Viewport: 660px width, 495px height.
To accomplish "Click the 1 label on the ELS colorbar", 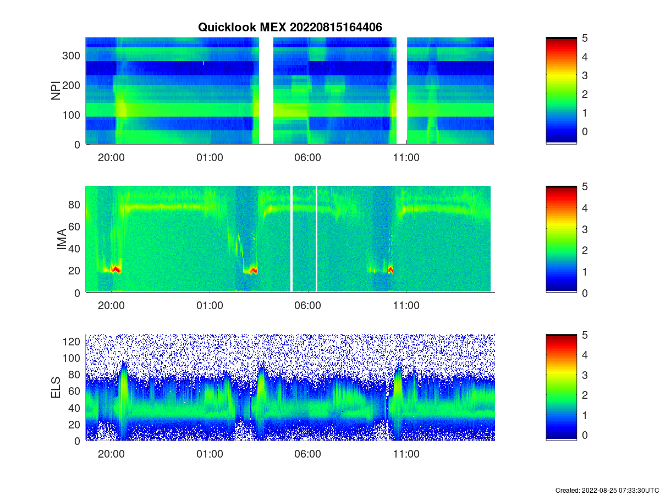I will [585, 415].
